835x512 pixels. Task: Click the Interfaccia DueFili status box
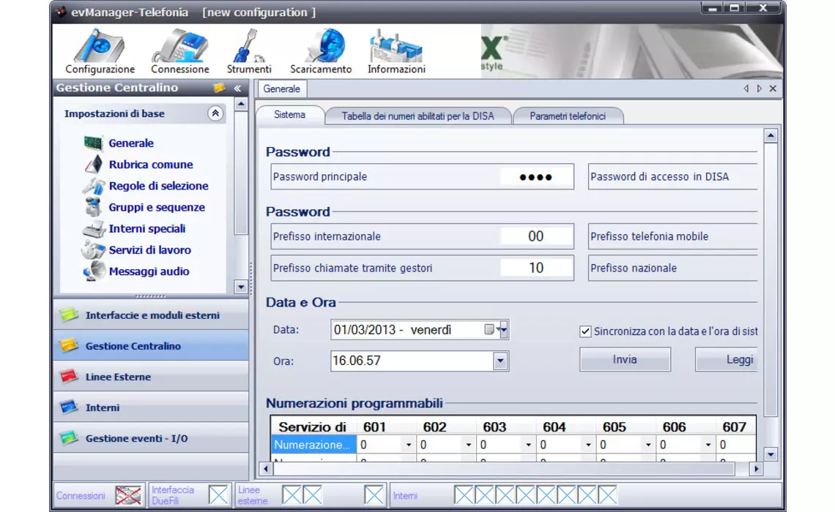[x=218, y=495]
